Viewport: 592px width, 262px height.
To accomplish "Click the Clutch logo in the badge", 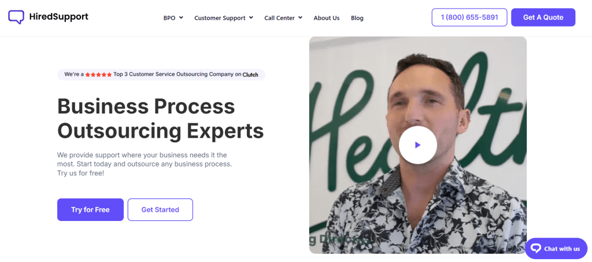I will point(250,75).
